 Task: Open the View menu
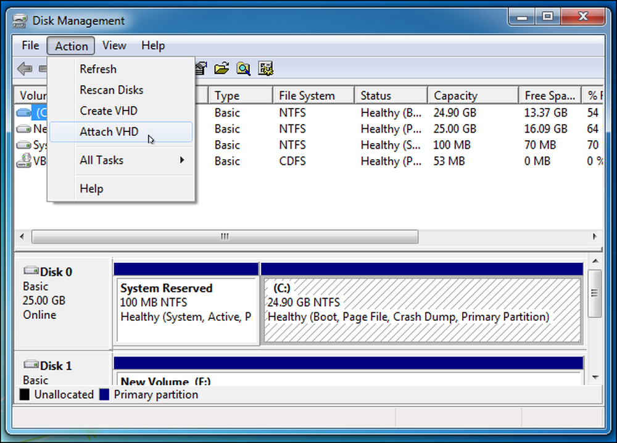pyautogui.click(x=114, y=46)
